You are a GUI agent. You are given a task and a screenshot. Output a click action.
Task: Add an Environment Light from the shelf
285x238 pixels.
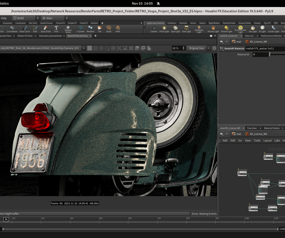click(240, 29)
